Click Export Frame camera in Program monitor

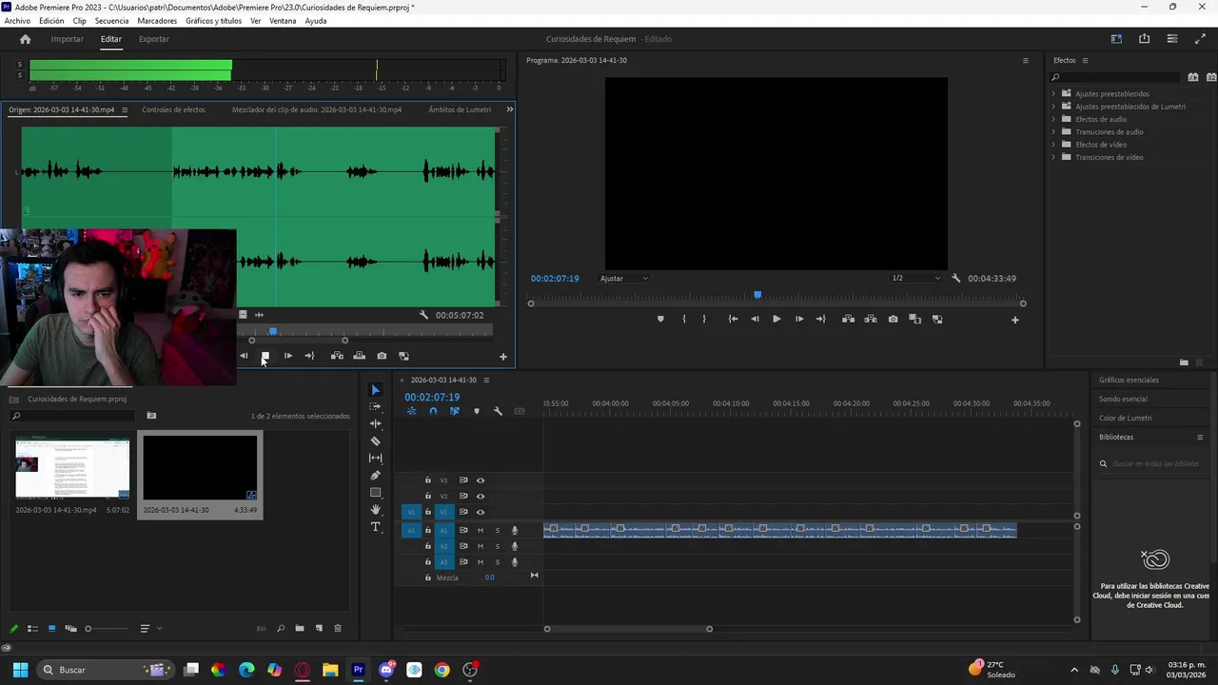point(893,319)
